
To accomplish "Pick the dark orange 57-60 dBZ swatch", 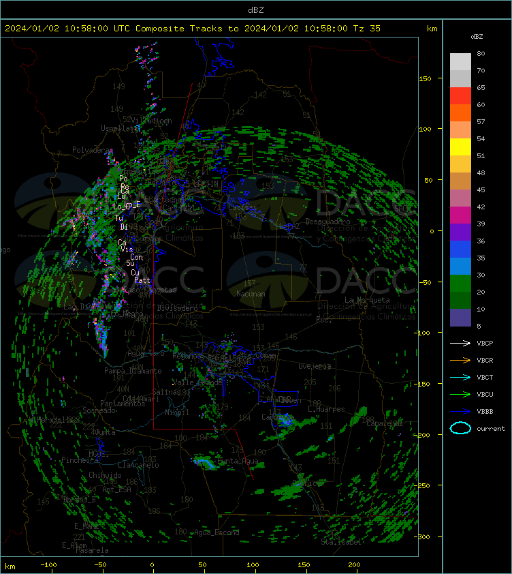I will [460, 112].
